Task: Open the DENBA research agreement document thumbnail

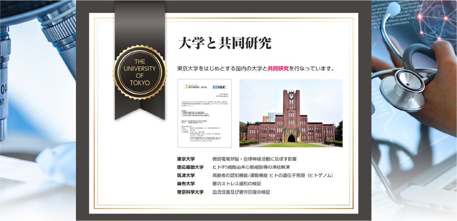Action: (205, 113)
